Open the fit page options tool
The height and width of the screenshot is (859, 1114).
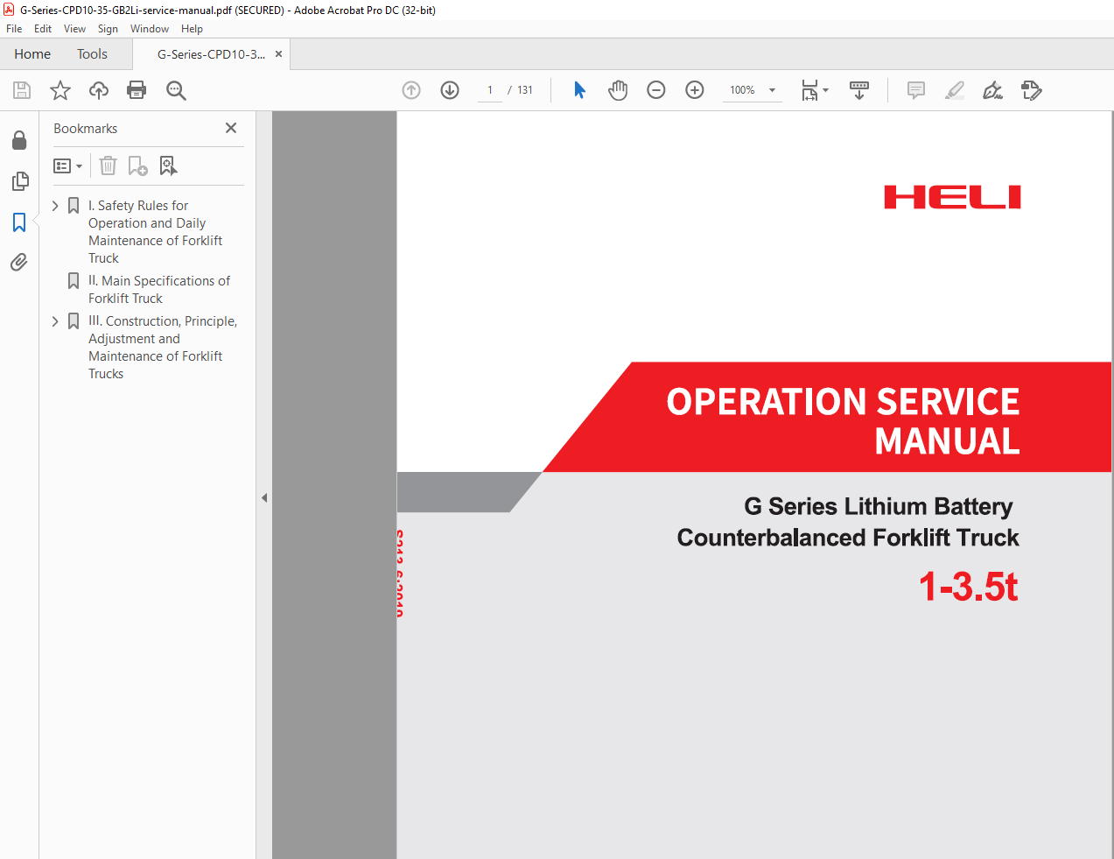coord(815,90)
